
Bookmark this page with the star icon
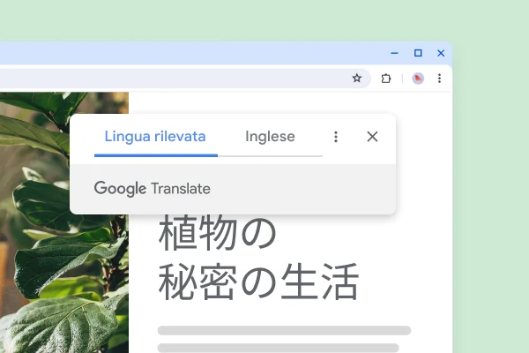357,79
